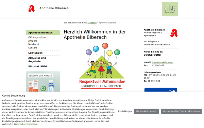The height and width of the screenshot is (128, 204).
Task: Go to Startseite via the breadcrumb link
Action: click(x=92, y=23)
